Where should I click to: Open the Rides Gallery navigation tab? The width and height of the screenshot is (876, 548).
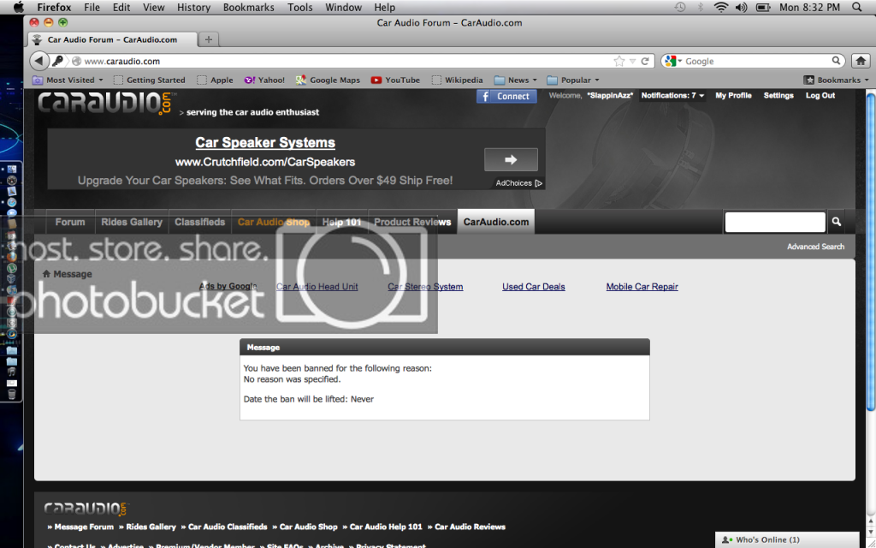point(131,222)
